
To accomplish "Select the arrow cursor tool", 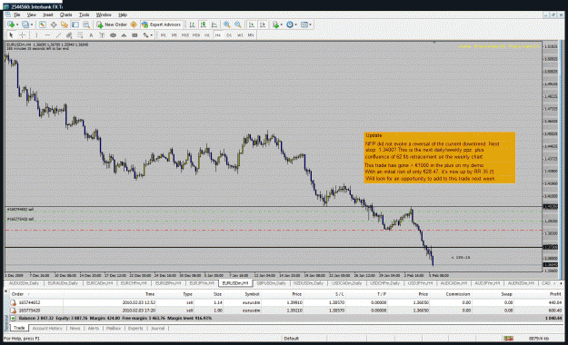I will pyautogui.click(x=11, y=35).
